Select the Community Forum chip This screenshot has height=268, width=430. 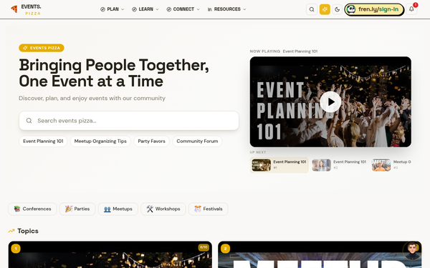click(197, 142)
